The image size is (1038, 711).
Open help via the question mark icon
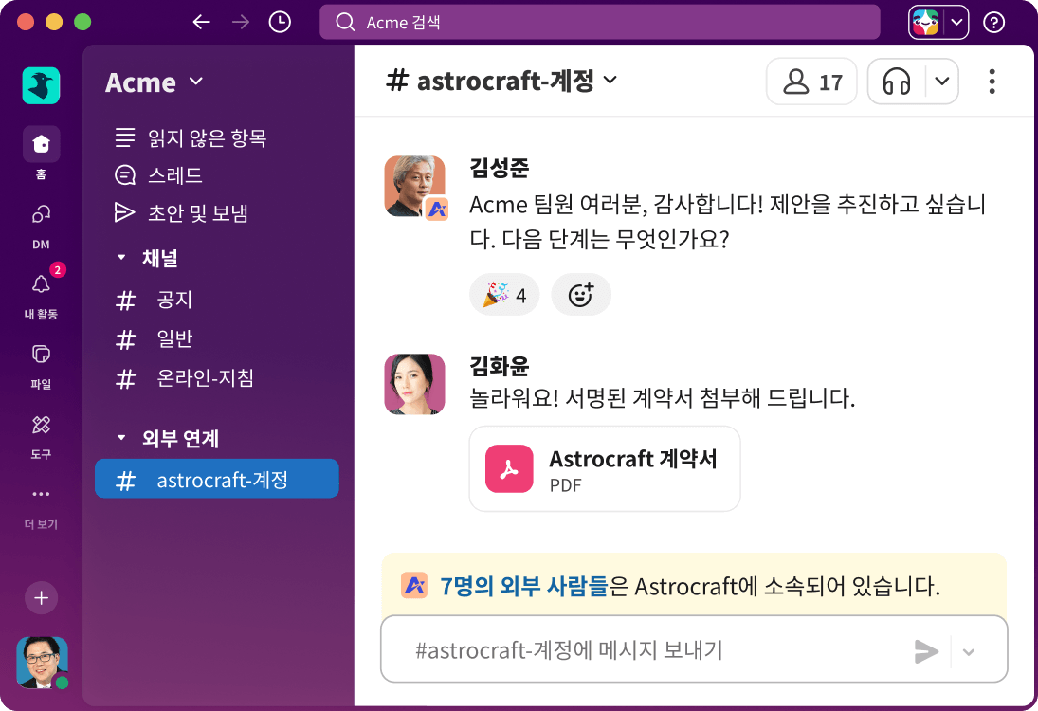pos(995,21)
